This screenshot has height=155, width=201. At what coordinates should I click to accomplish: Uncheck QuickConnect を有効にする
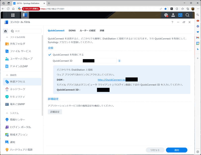click(49, 55)
